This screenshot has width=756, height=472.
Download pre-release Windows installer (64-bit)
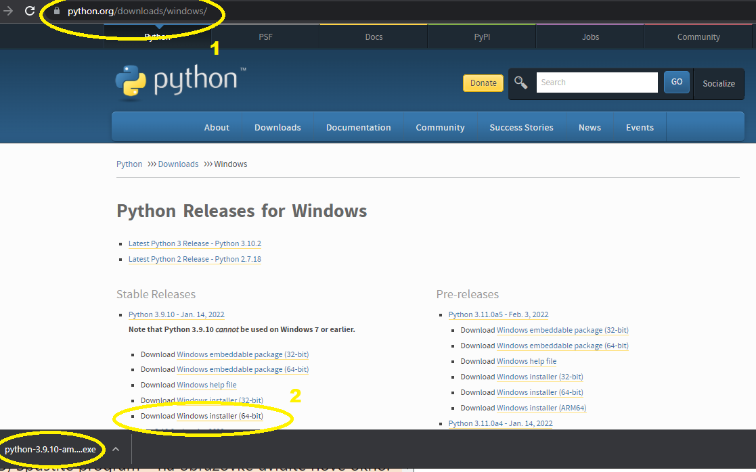[540, 392]
